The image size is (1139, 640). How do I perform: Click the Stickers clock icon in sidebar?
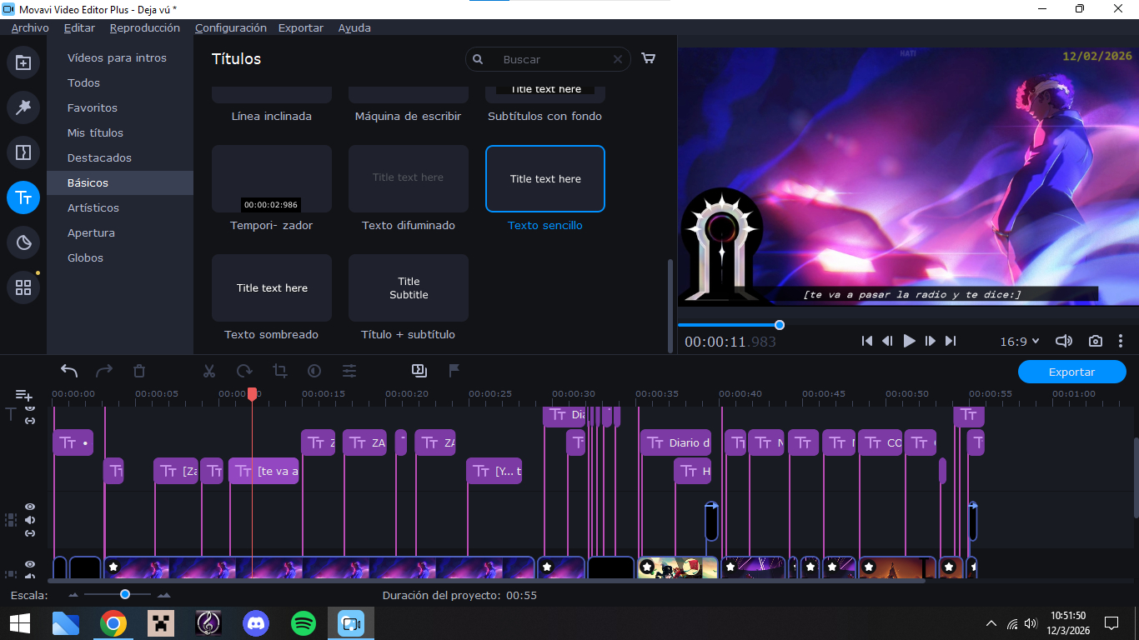[x=23, y=242]
